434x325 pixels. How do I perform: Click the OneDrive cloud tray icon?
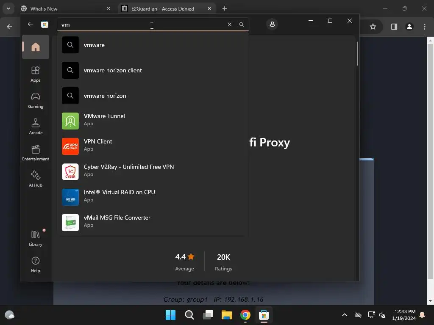click(358, 315)
